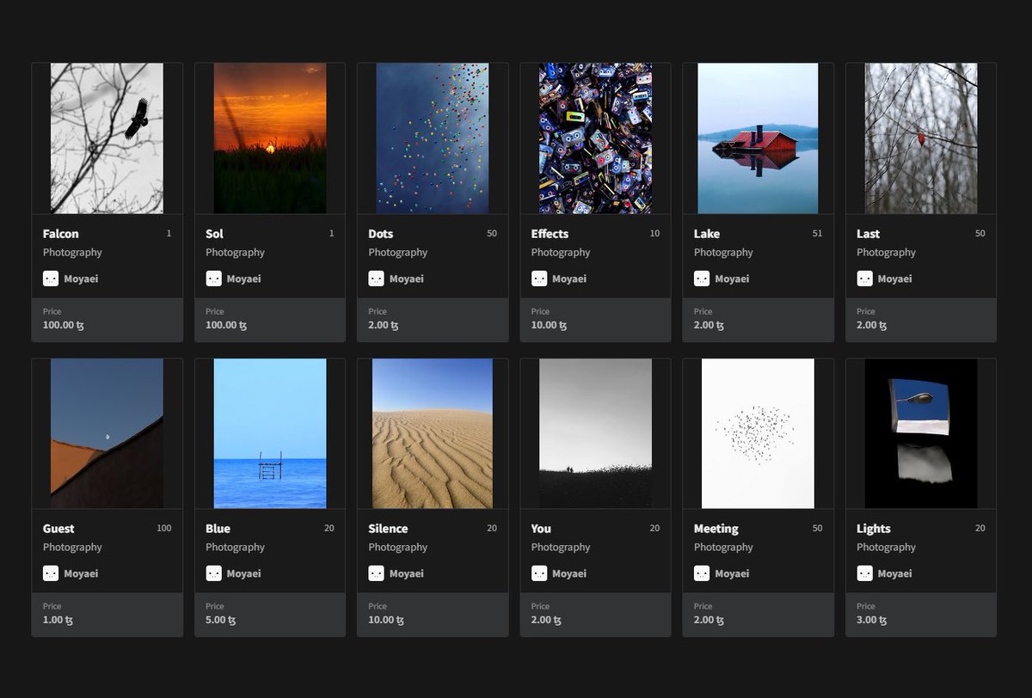Open the Blue sea thumbnail
This screenshot has height=698, width=1032.
click(x=270, y=433)
